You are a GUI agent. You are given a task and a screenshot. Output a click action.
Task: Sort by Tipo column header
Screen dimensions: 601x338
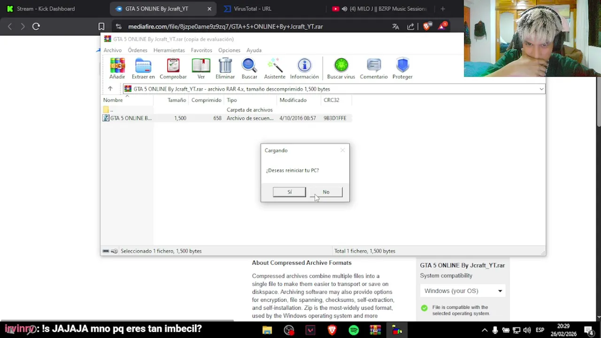(251, 100)
